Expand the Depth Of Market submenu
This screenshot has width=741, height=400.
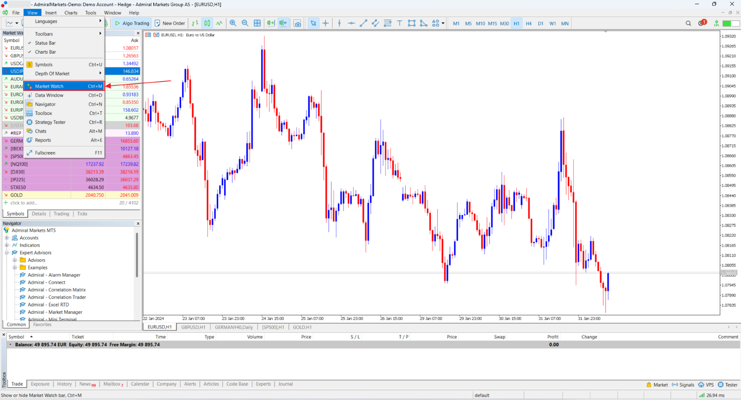(x=64, y=74)
